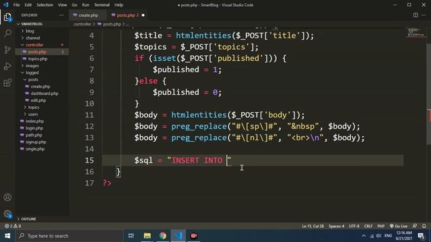
Task: Open the File menu
Action: pyautogui.click(x=16, y=5)
